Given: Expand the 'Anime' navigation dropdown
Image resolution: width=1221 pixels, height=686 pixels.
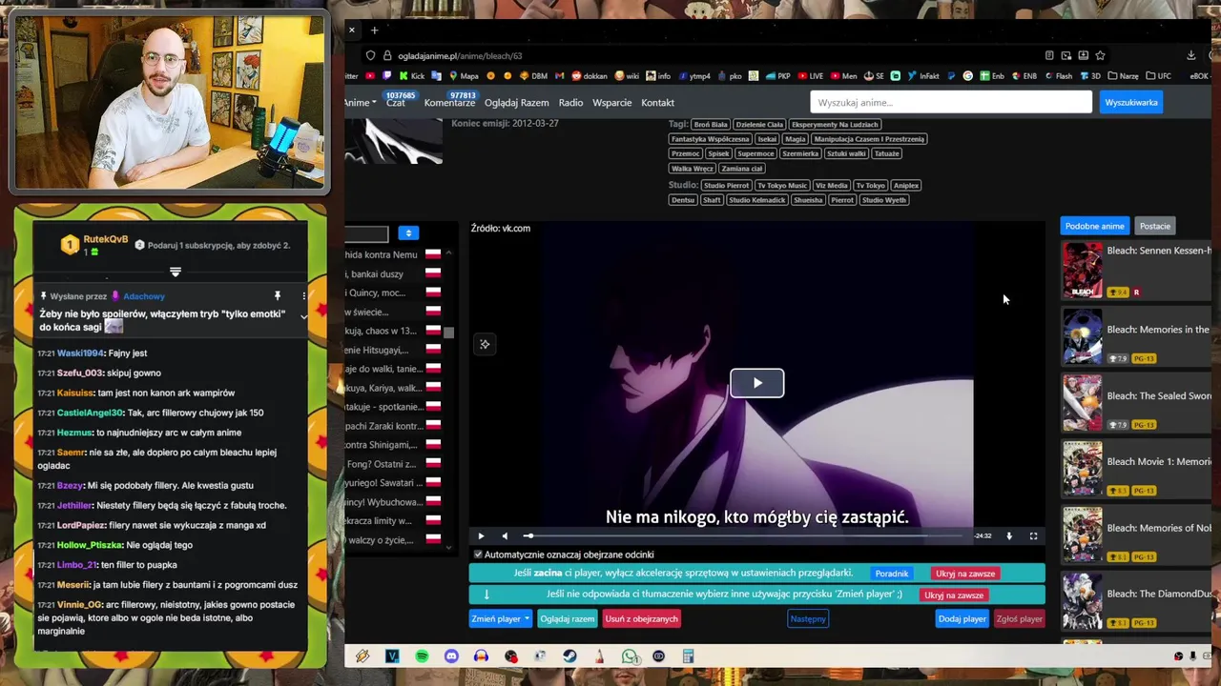Looking at the screenshot, I should coord(360,103).
